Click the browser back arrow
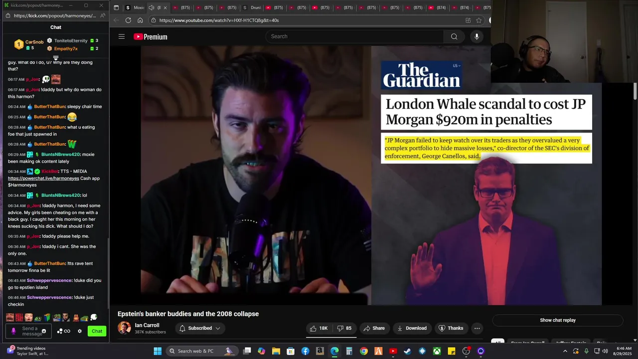Viewport: 638px width, 359px height. [116, 20]
